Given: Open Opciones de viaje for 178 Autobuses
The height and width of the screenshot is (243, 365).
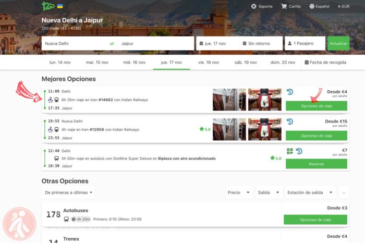Looking at the screenshot, I should pos(315,220).
